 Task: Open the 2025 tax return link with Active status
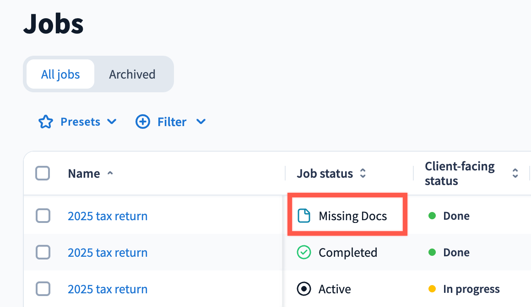pos(108,289)
